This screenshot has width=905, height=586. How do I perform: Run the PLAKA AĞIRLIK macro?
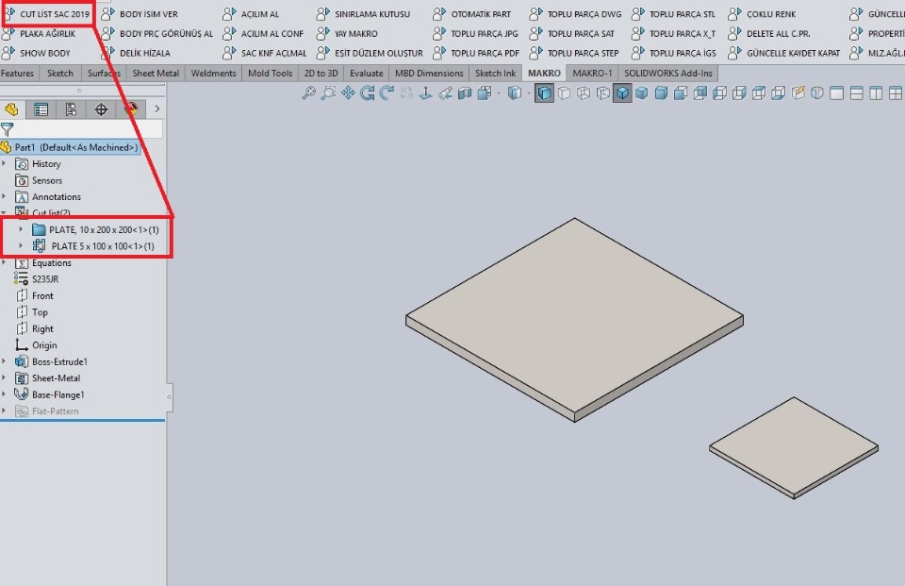click(x=40, y=34)
